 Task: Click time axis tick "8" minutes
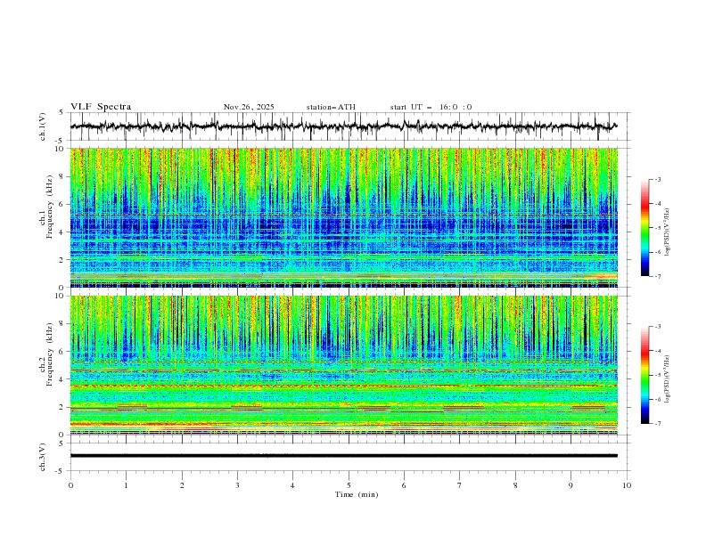click(515, 485)
